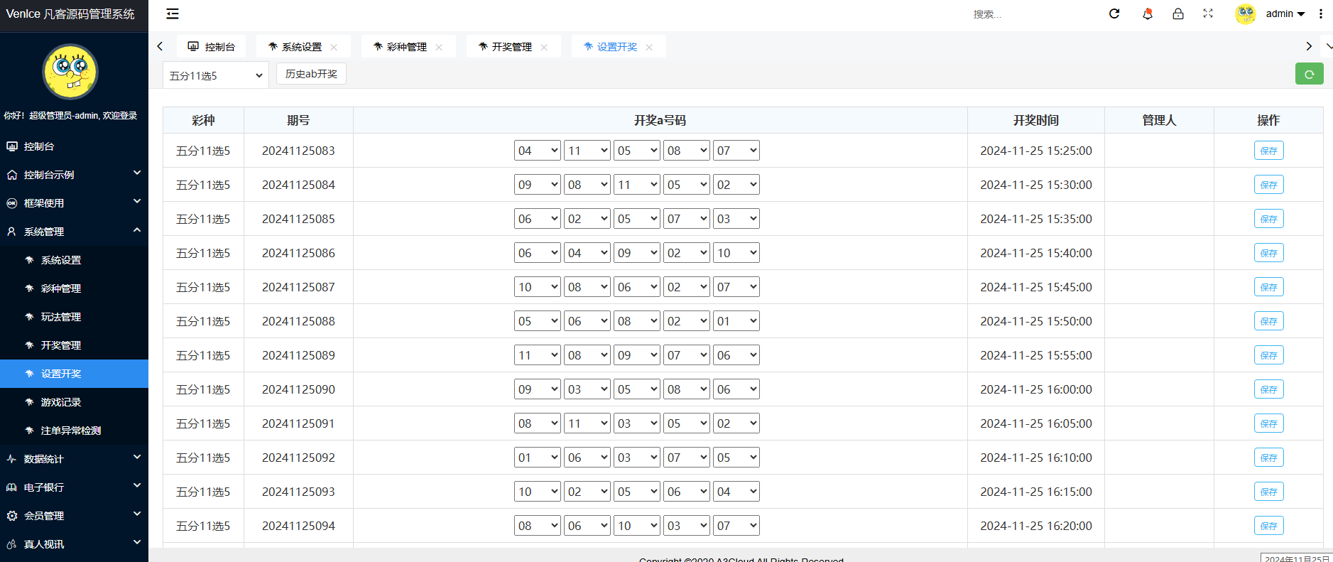
Task: Open the 五分11选5 lottery type dropdown
Action: click(x=215, y=75)
